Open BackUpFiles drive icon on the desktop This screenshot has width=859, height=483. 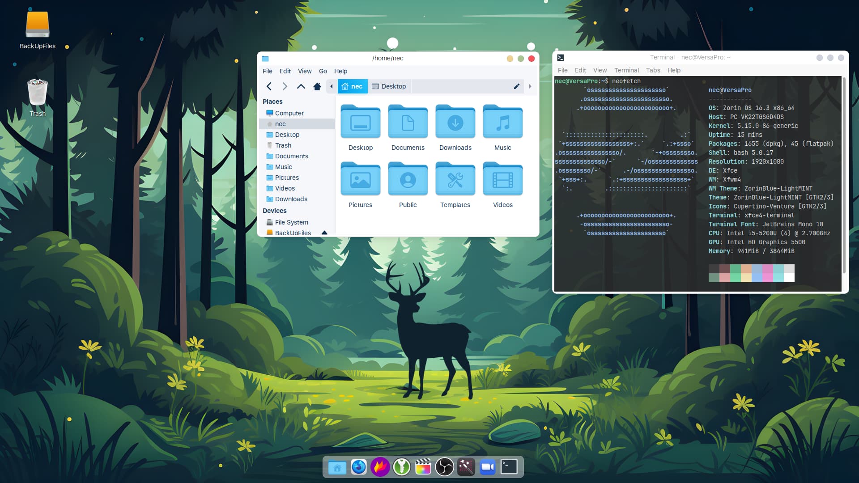click(x=38, y=25)
